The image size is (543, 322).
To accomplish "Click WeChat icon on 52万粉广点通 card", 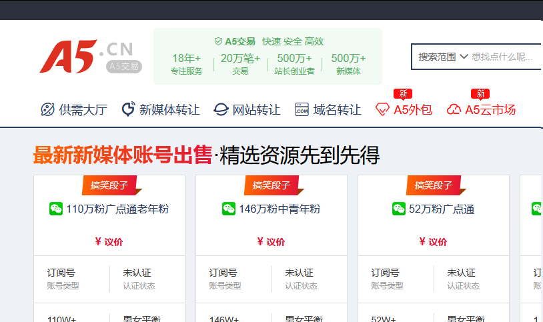I will [x=399, y=209].
